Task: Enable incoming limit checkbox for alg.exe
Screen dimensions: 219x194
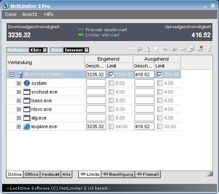Action: [111, 118]
